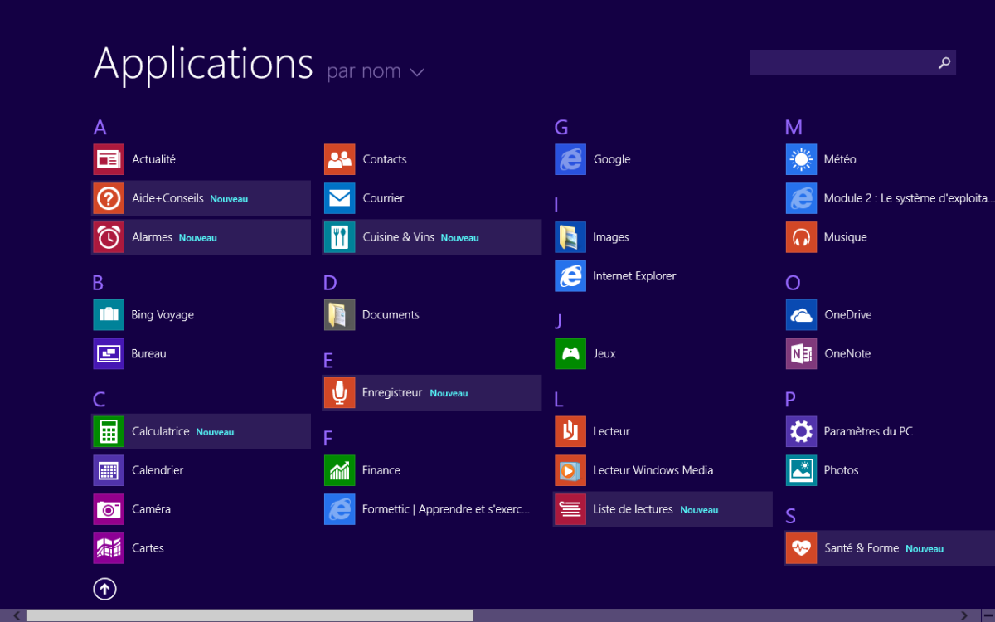Launch the Enregistreur microphone icon
Image resolution: width=995 pixels, height=622 pixels.
339,393
